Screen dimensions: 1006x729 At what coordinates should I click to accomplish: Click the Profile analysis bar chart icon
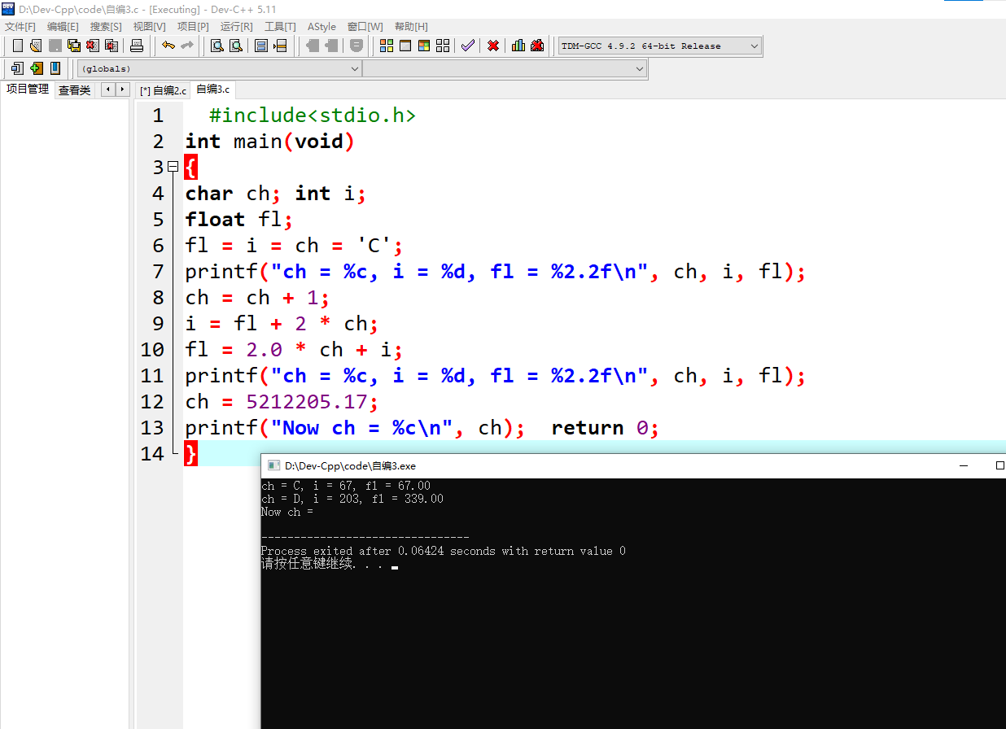point(518,46)
